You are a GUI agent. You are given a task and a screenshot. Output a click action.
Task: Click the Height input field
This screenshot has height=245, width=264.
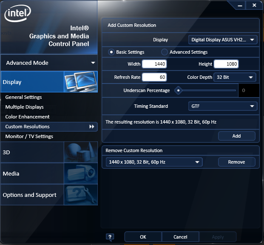(226, 64)
